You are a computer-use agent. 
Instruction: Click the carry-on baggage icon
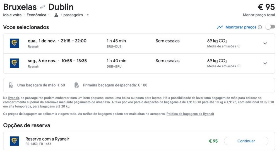pos(11,85)
